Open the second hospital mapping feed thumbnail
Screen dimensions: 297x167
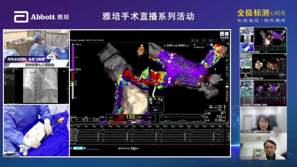[263, 66]
